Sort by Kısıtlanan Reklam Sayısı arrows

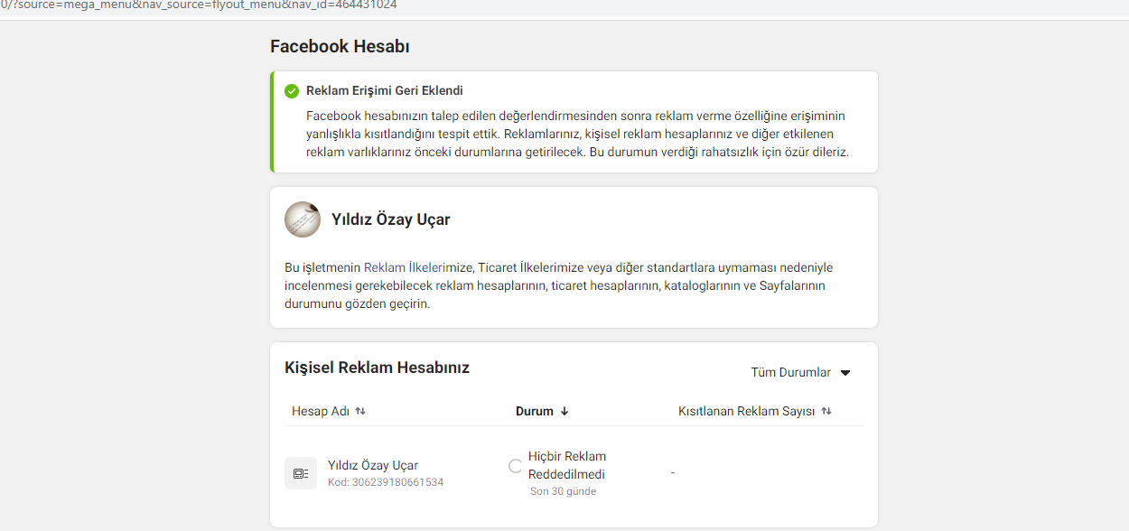[x=826, y=411]
